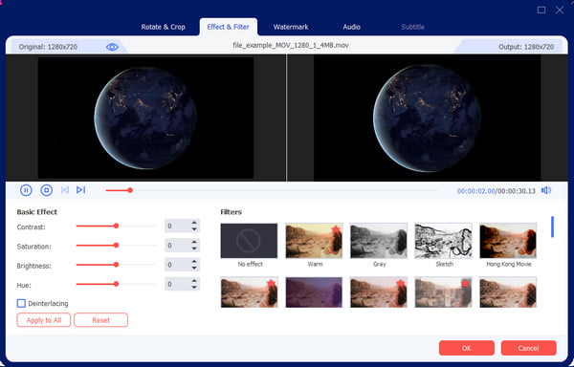Click the Apply to All button
This screenshot has width=574, height=367.
(44, 320)
